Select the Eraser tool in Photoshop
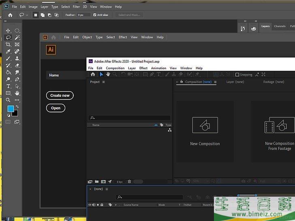This screenshot has width=295, height=221. point(17,66)
